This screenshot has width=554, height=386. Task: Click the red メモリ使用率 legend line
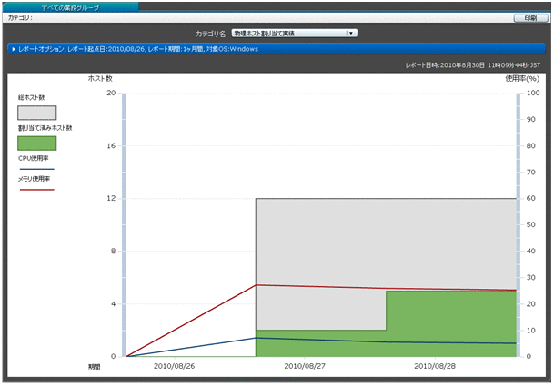37,190
